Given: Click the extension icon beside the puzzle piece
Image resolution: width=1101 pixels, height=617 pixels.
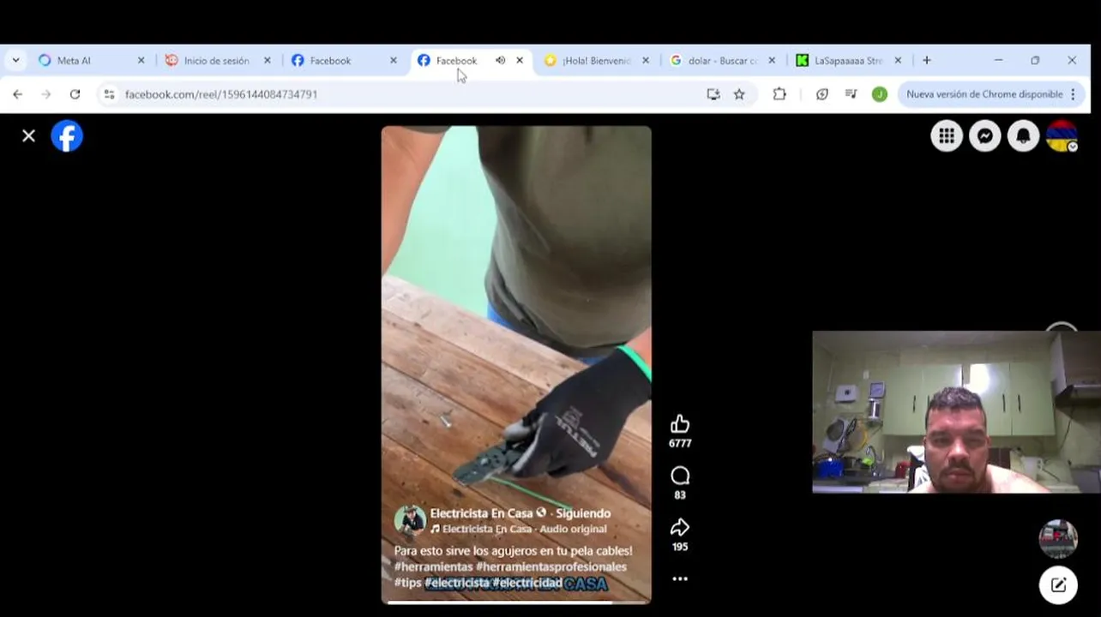Looking at the screenshot, I should pyautogui.click(x=822, y=94).
